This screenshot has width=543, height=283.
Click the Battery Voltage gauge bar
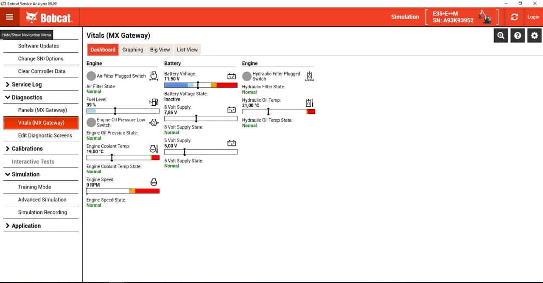(x=201, y=85)
